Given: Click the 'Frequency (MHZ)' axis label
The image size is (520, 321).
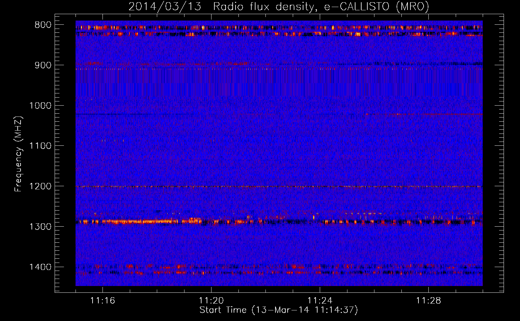Looking at the screenshot, I should 19,154.
